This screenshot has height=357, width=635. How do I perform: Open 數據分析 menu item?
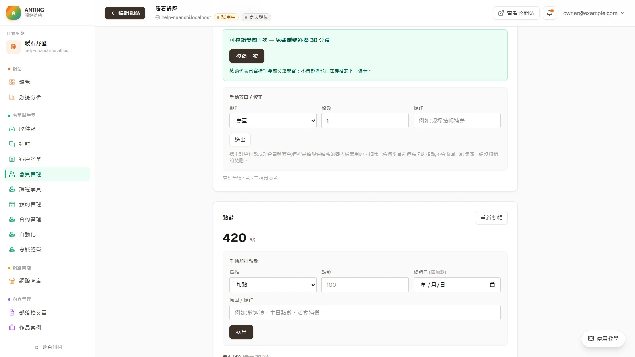tap(48, 97)
